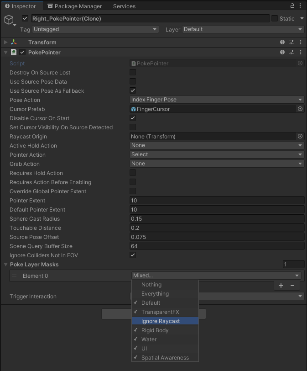This screenshot has width=307, height=371.
Task: Open the FingerCursor object picker
Action: tap(300, 109)
